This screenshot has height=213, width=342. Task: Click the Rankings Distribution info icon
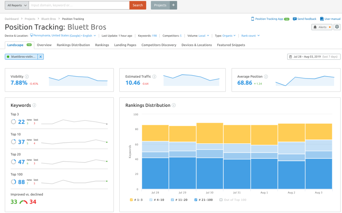click(x=174, y=105)
